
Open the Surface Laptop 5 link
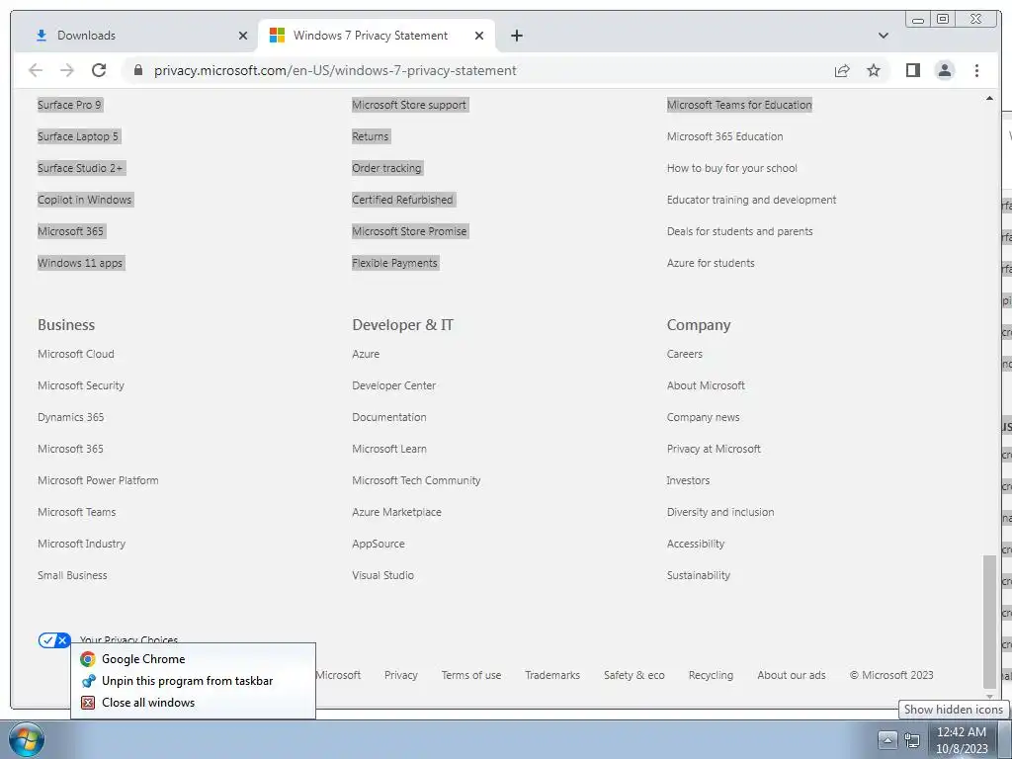pyautogui.click(x=78, y=136)
